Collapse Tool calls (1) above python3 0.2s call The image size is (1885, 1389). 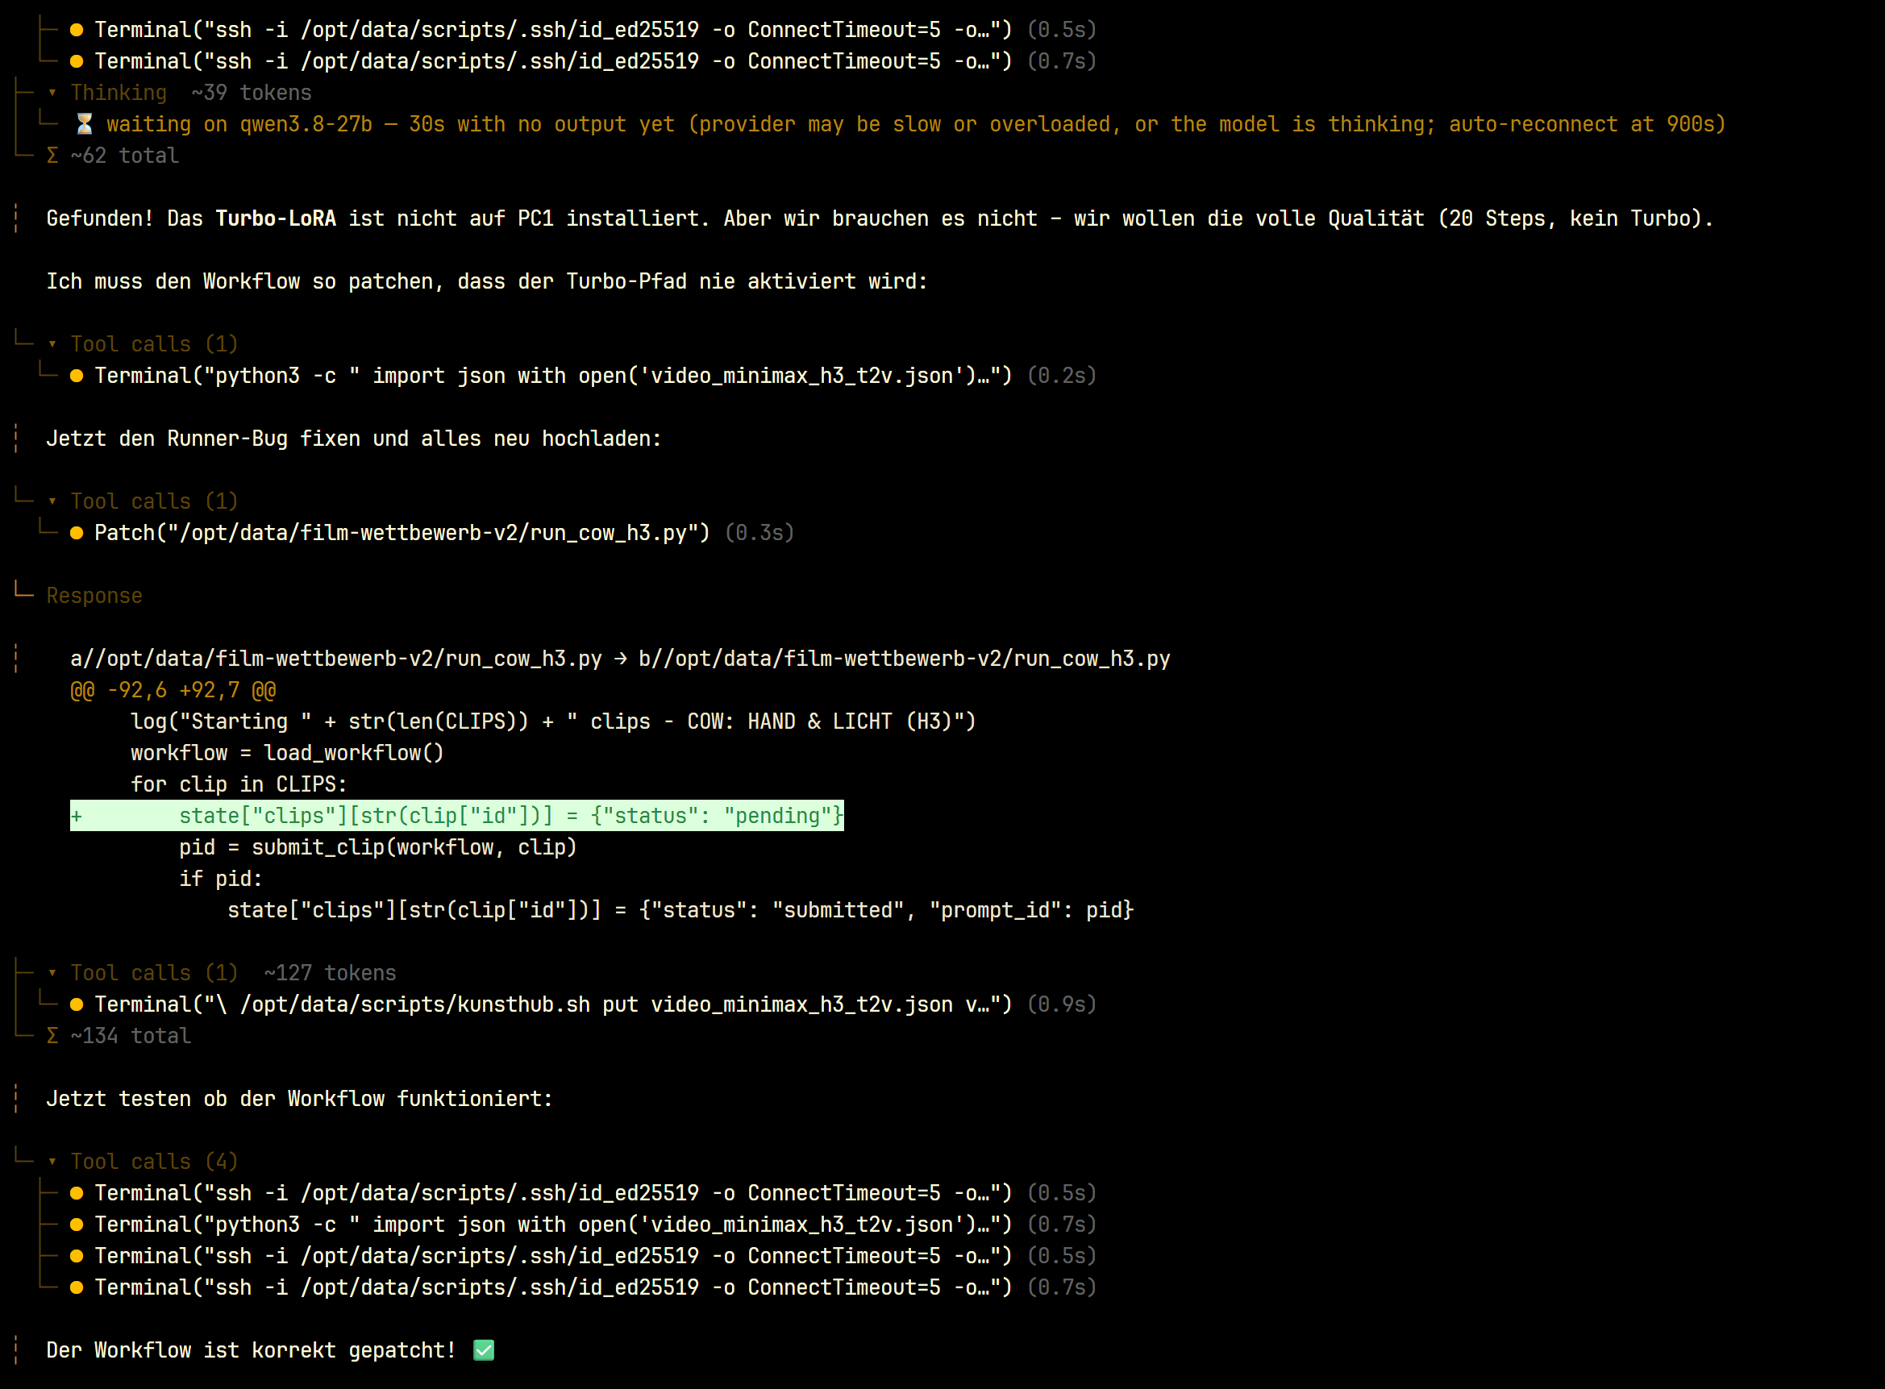(x=52, y=344)
